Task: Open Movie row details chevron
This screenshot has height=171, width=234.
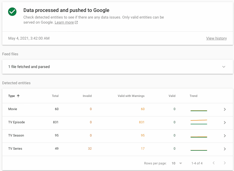Action: (x=225, y=109)
